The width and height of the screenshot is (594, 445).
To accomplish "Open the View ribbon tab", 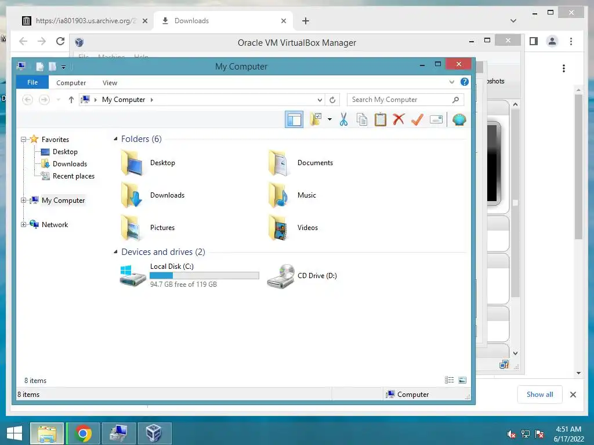I will click(110, 82).
